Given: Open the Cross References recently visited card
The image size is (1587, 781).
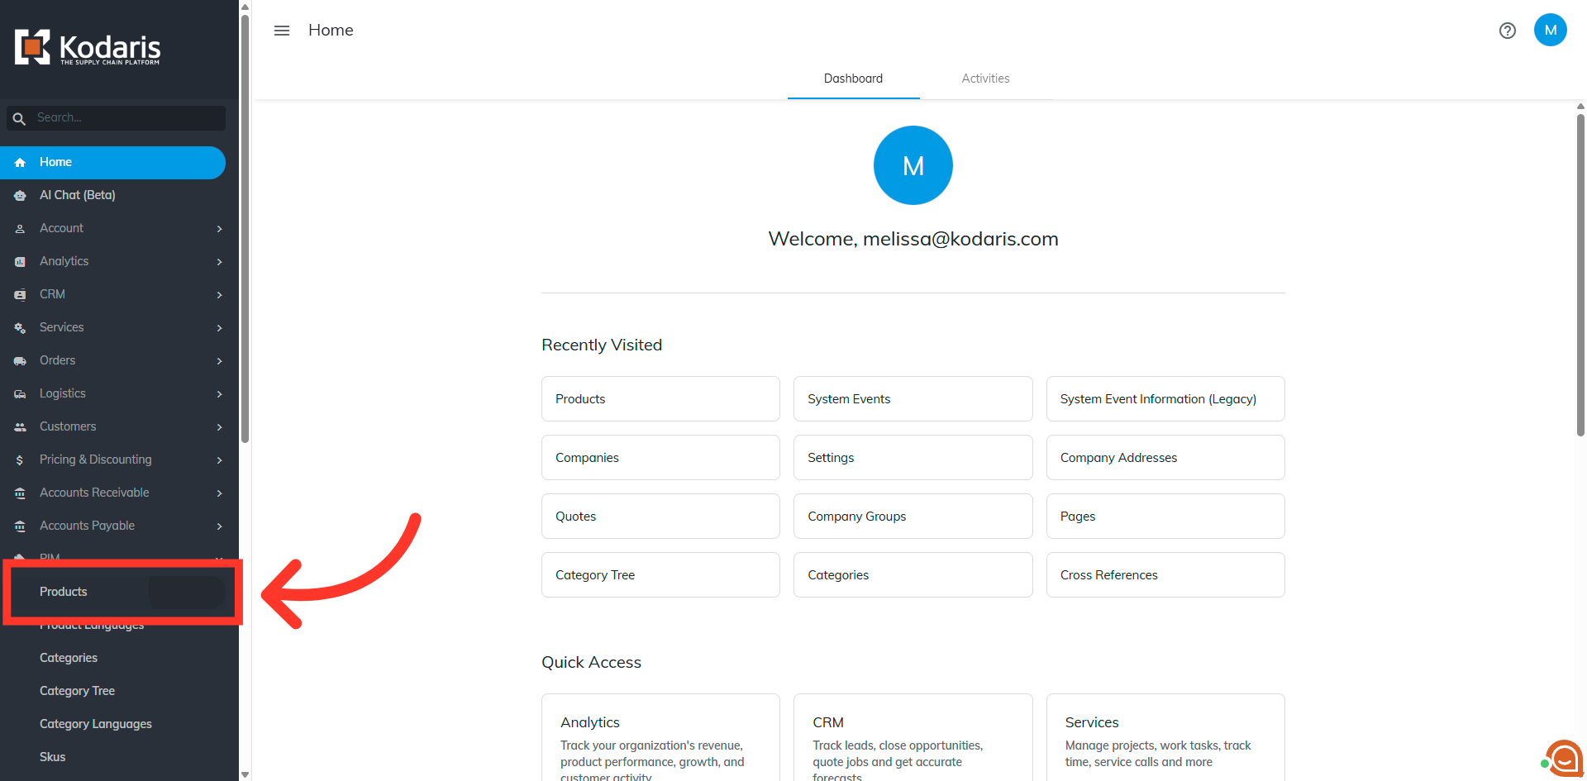Looking at the screenshot, I should point(1165,575).
